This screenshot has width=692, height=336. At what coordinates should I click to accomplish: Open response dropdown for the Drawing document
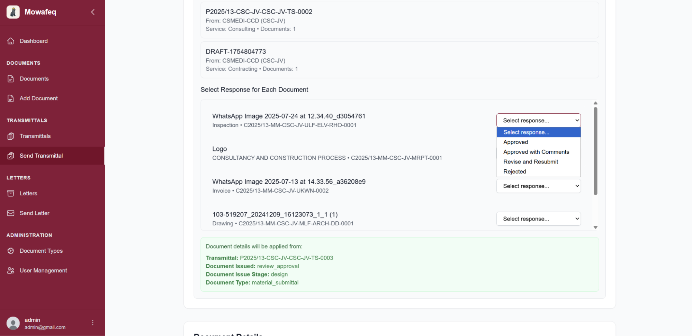coord(538,219)
